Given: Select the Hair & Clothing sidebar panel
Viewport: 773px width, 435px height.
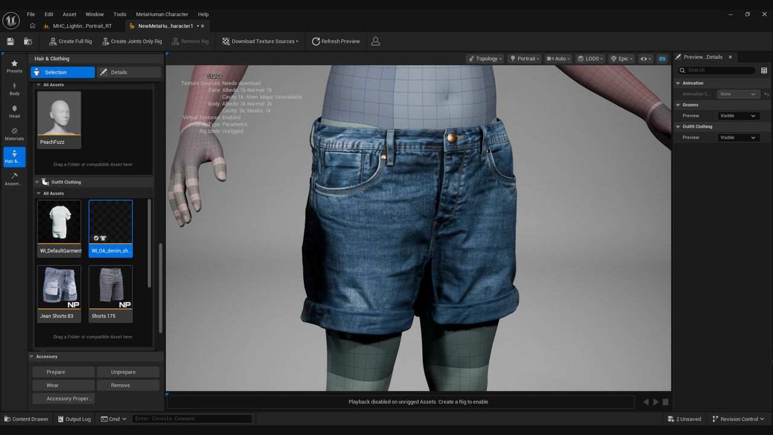Looking at the screenshot, I should (14, 156).
